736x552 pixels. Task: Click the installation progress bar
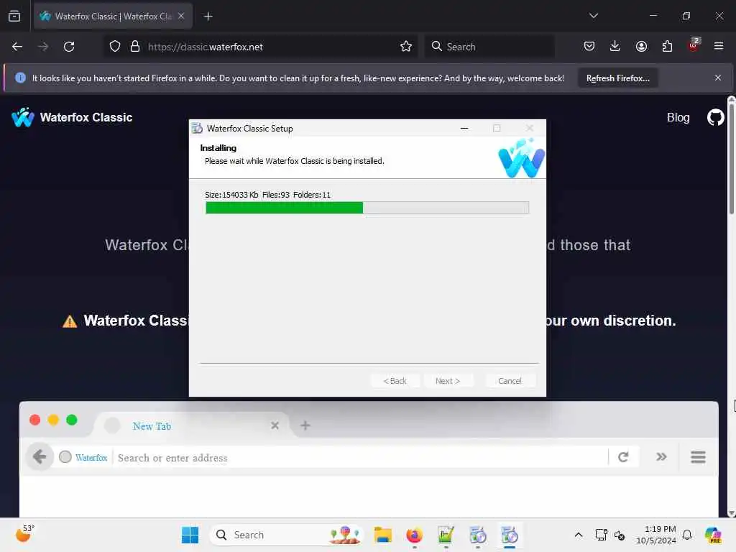point(367,208)
